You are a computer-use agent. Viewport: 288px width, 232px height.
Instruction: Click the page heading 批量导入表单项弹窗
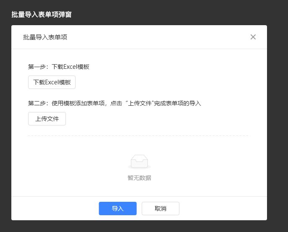42,15
